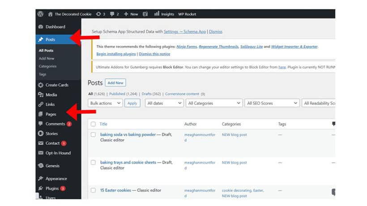Open Tags under Posts submenu

tap(43, 74)
